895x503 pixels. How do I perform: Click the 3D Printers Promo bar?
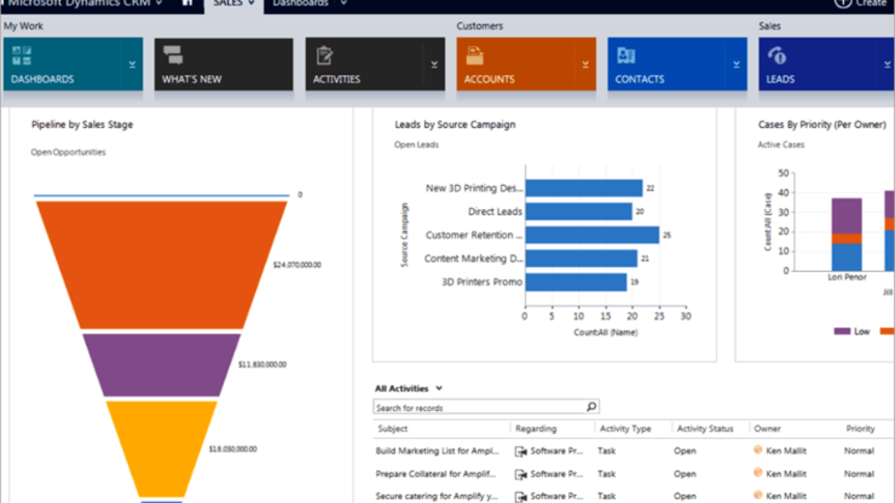(x=576, y=282)
